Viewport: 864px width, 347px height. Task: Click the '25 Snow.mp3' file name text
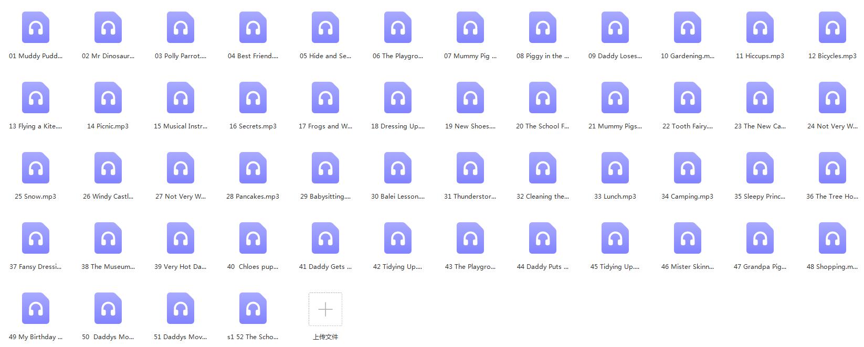(36, 197)
